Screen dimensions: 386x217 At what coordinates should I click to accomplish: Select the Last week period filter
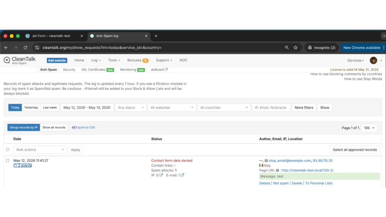point(50,107)
